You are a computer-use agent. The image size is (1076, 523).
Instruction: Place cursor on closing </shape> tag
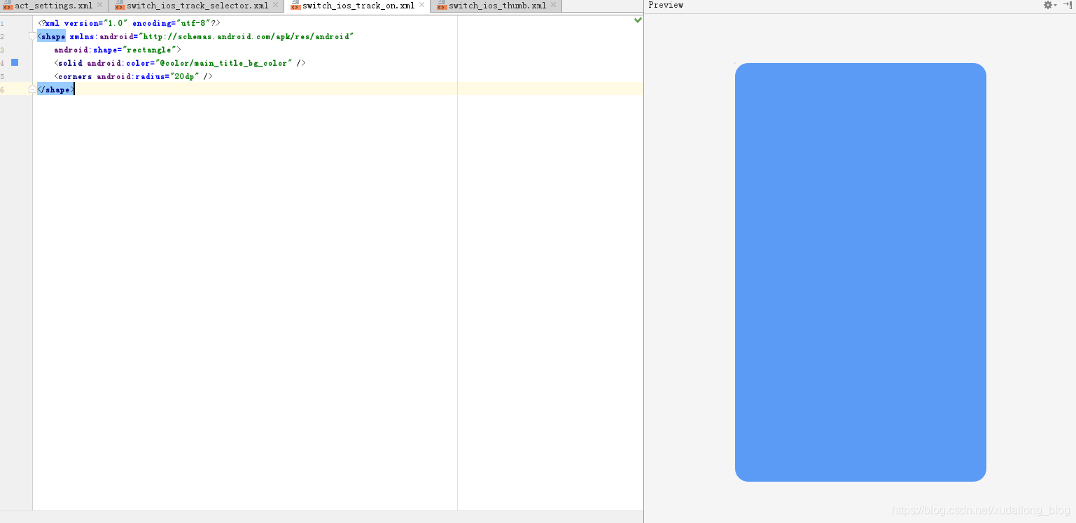click(x=55, y=90)
